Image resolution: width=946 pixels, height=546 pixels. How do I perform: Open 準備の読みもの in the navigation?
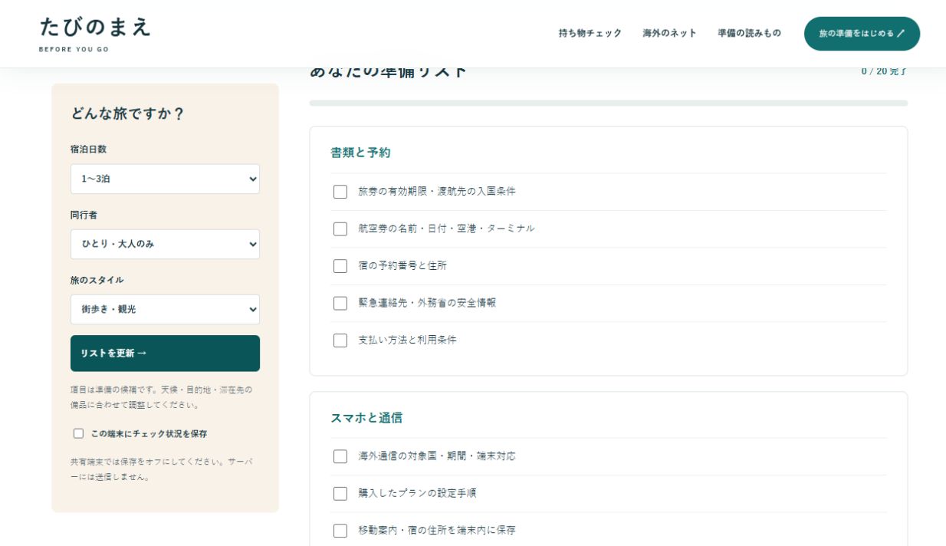pos(750,33)
